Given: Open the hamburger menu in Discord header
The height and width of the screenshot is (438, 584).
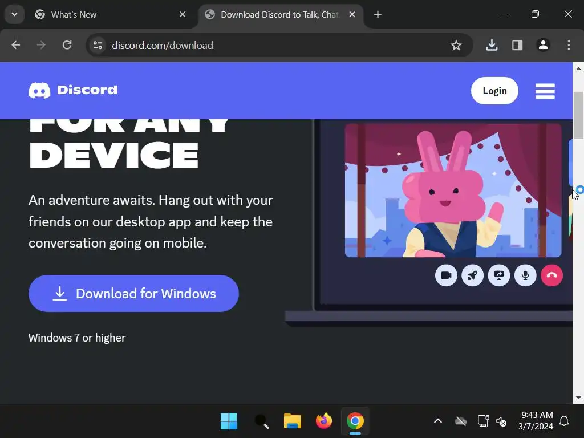Looking at the screenshot, I should click(545, 91).
